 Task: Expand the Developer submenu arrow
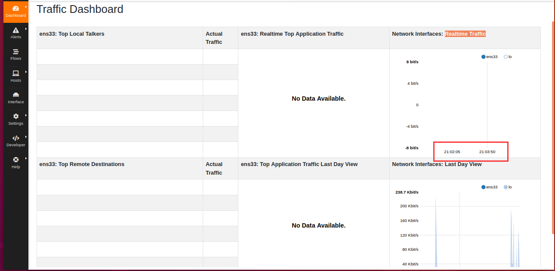(26, 137)
